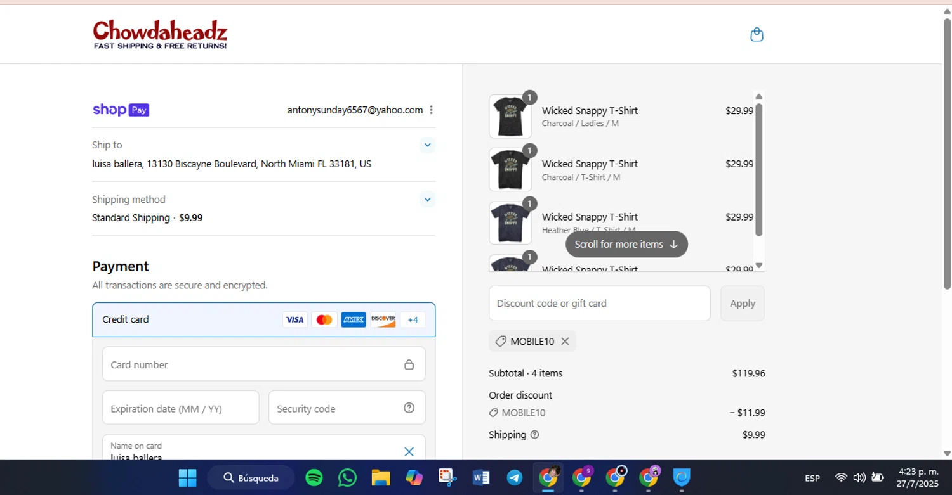The width and height of the screenshot is (952, 495).
Task: Focus the Discount code or gift card field
Action: coord(600,304)
